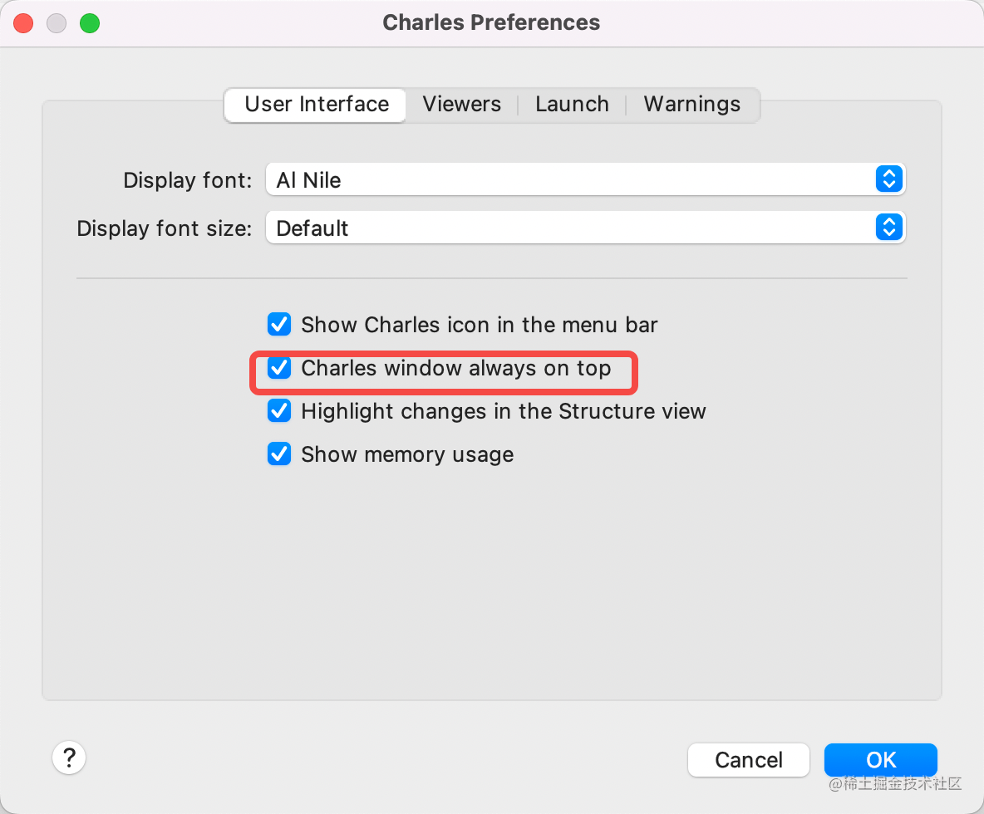The height and width of the screenshot is (814, 984).
Task: Uncheck the Show memory usage checkbox
Action: (x=279, y=454)
